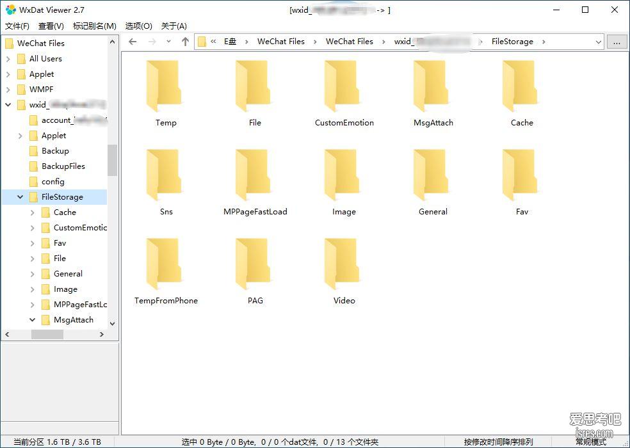Open the 标记别名(M) menu
The width and height of the screenshot is (630, 448).
[x=94, y=26]
